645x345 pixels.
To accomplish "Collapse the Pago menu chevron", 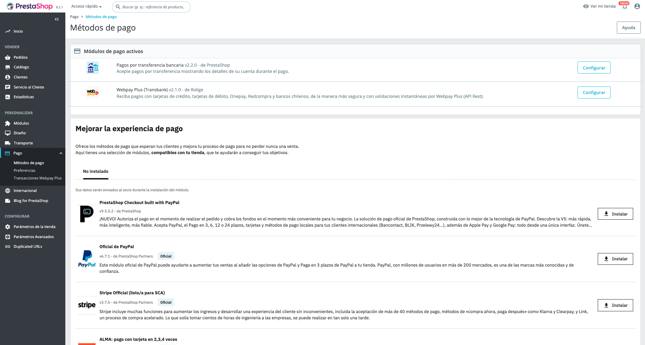I will tap(61, 153).
